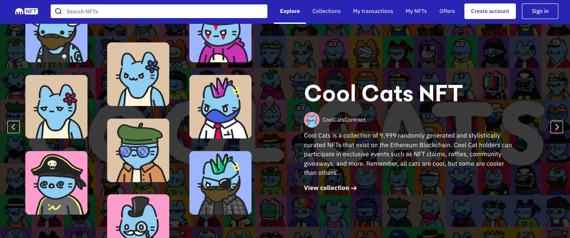The height and width of the screenshot is (238, 570).
Task: Go to previous carousel slide
Action: (14, 127)
